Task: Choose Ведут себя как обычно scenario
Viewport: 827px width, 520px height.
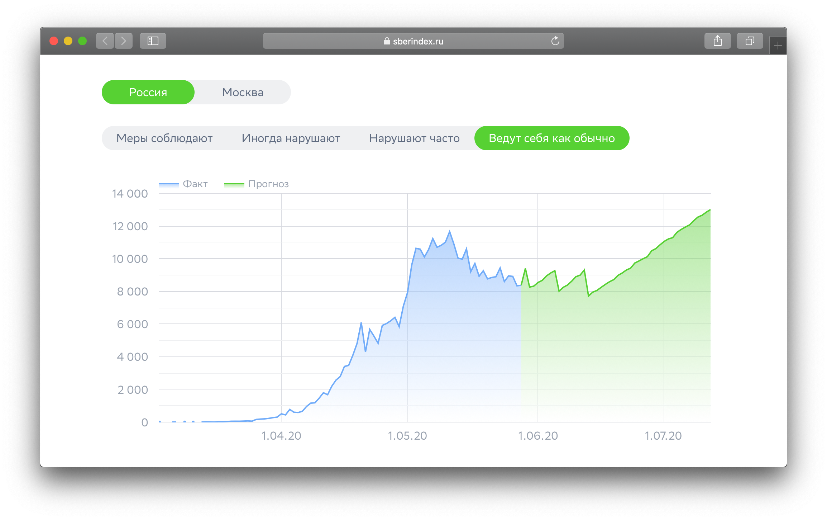Action: pyautogui.click(x=551, y=138)
